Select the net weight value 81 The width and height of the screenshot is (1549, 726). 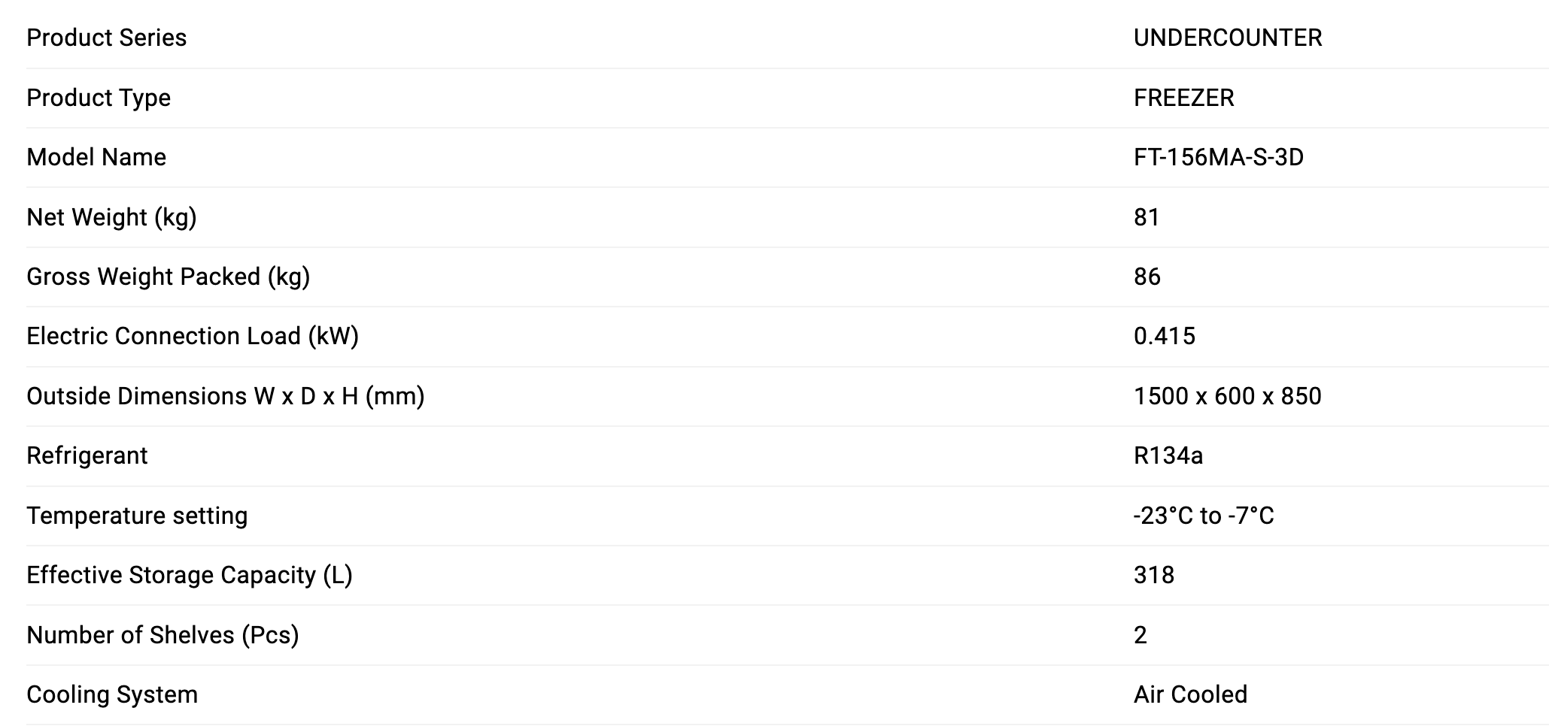(1146, 217)
